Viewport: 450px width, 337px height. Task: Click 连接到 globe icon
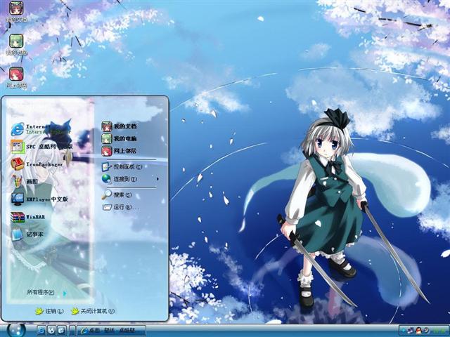pos(106,179)
